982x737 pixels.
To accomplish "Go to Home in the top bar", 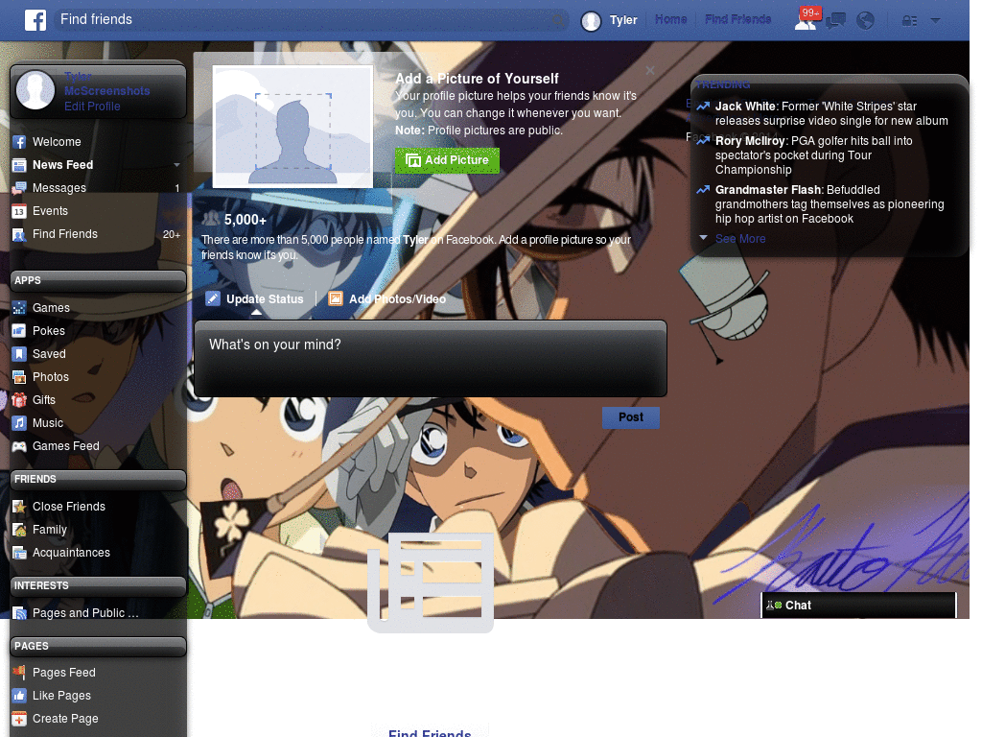I will pos(670,18).
